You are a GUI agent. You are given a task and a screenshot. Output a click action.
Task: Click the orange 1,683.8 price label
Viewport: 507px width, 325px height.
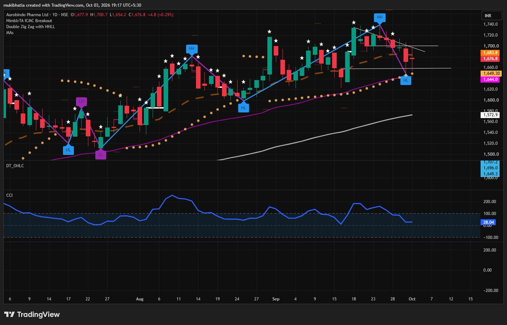(x=490, y=53)
